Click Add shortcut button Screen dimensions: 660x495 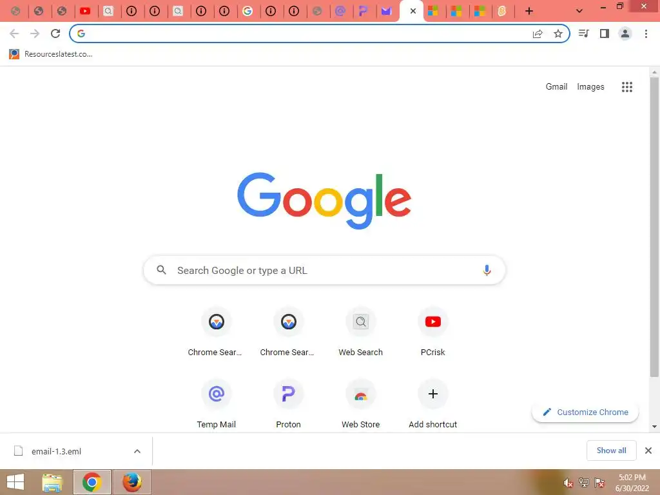pyautogui.click(x=432, y=404)
